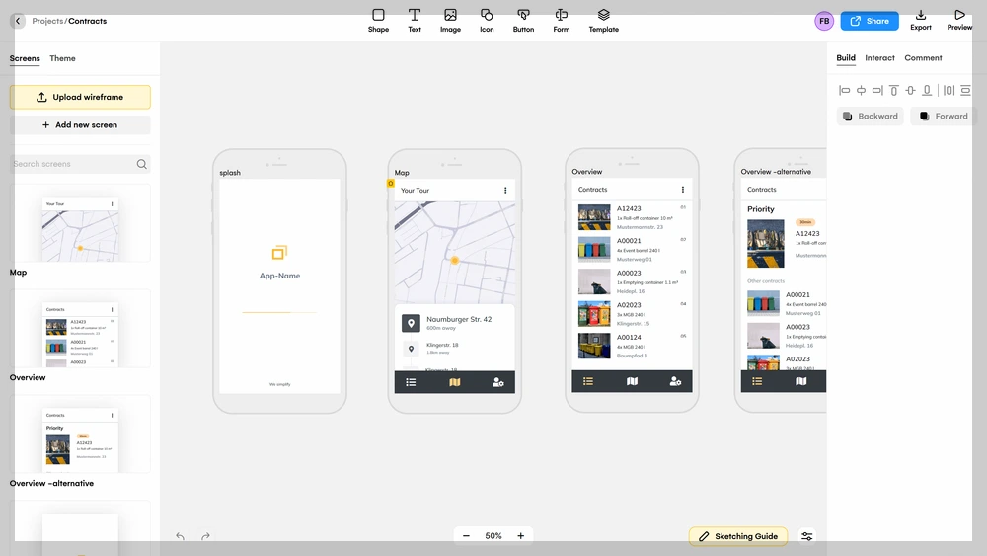Click Naumburger Str. 42 address in Map screen
The width and height of the screenshot is (987, 556).
(x=459, y=319)
